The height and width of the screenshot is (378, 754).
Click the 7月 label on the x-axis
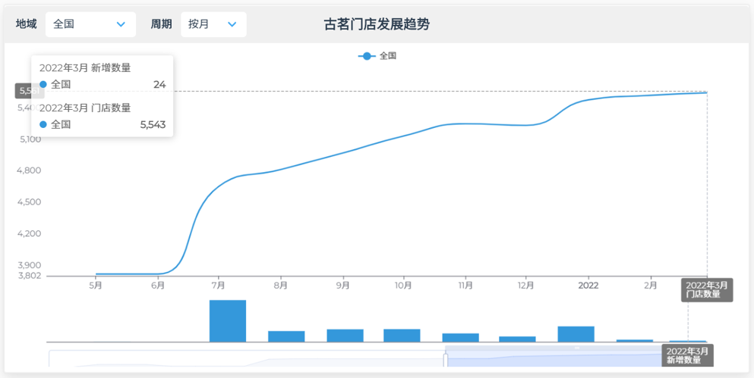tap(219, 286)
